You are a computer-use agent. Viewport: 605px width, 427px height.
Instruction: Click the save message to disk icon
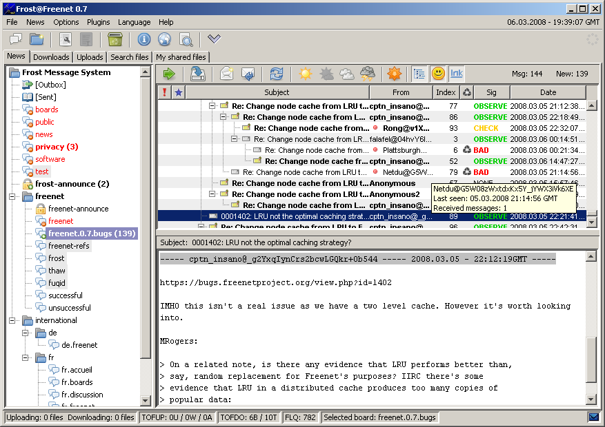tap(198, 74)
